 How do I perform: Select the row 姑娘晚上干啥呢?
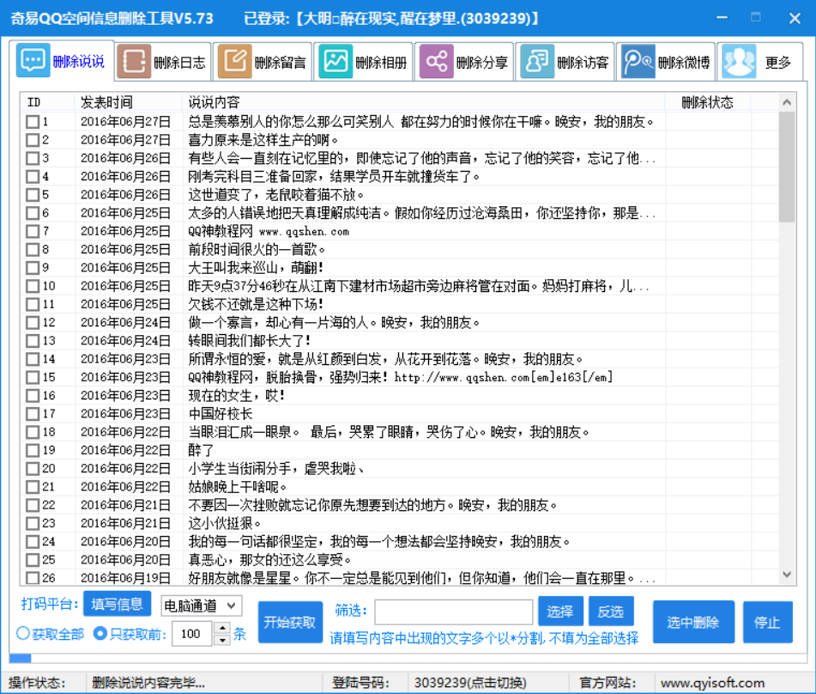(401, 487)
